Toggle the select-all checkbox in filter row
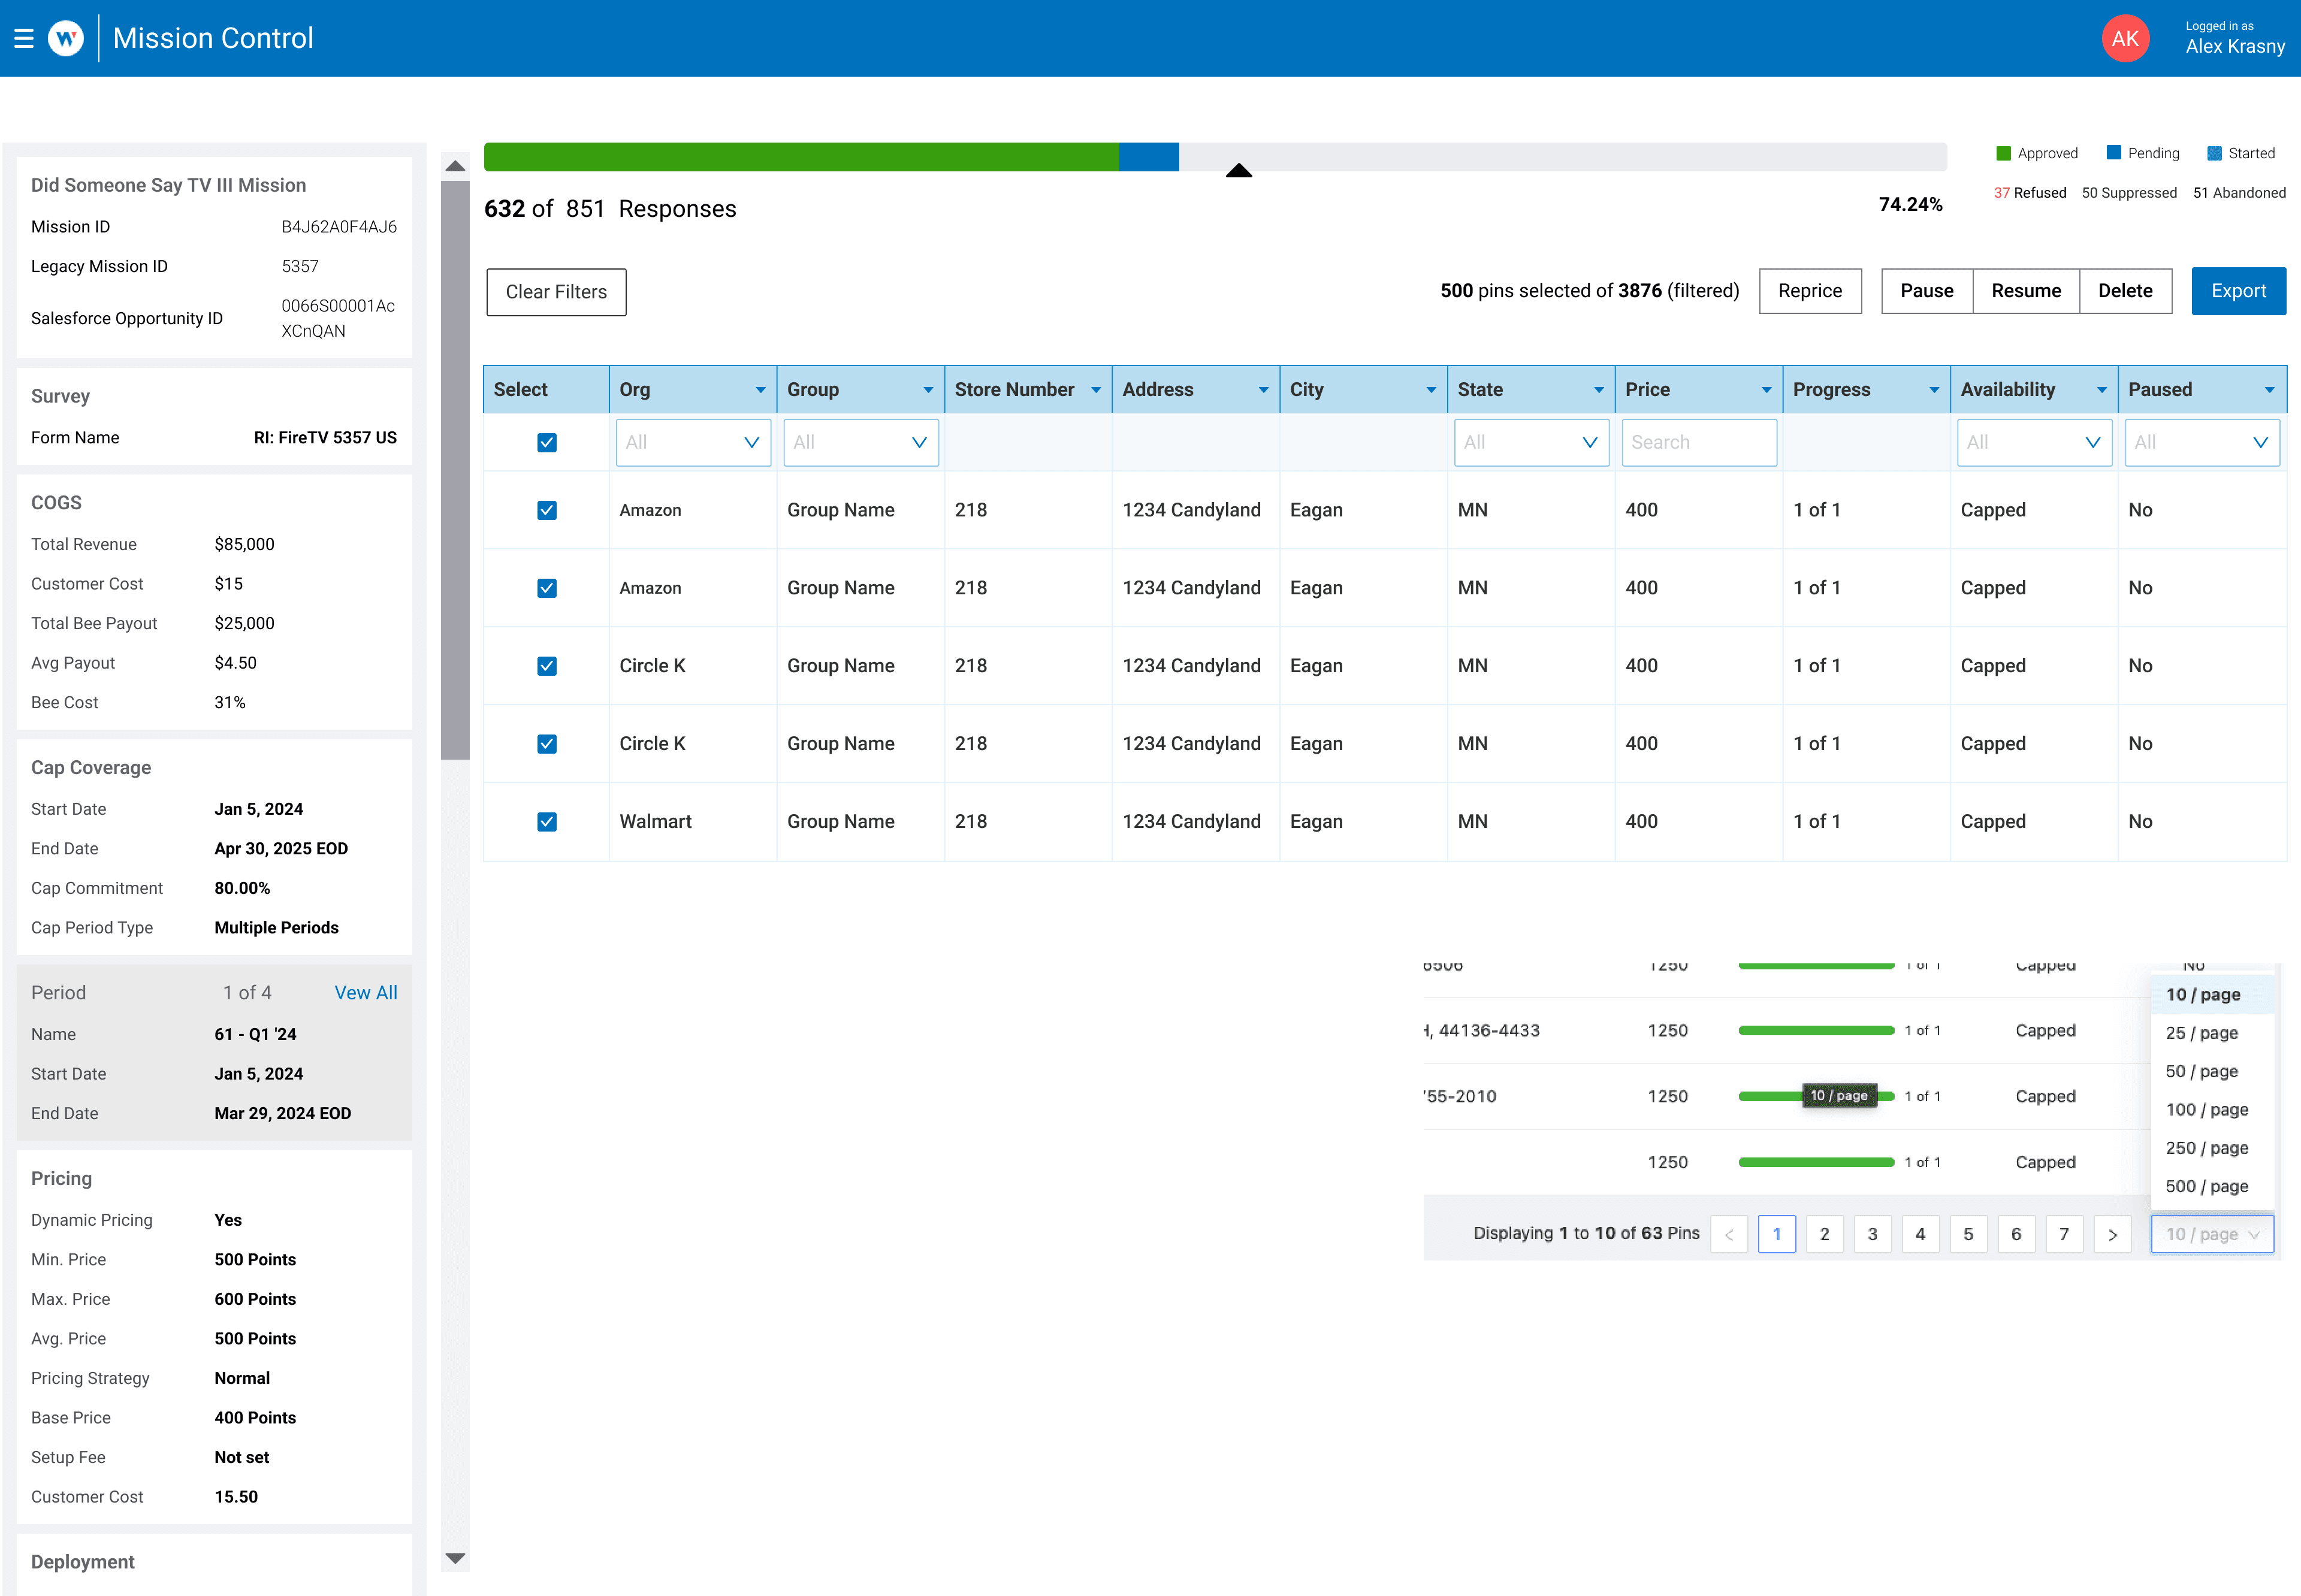This screenshot has width=2301, height=1596. point(547,443)
